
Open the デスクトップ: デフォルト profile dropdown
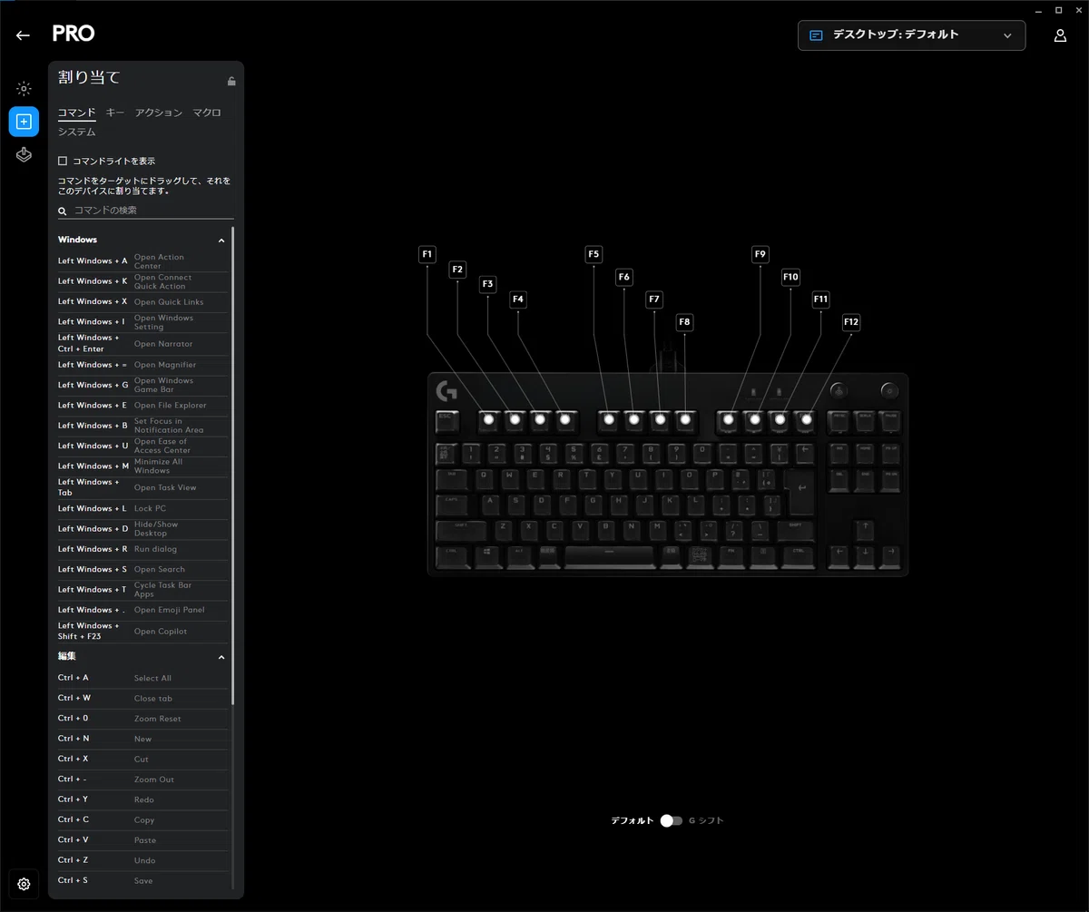911,35
